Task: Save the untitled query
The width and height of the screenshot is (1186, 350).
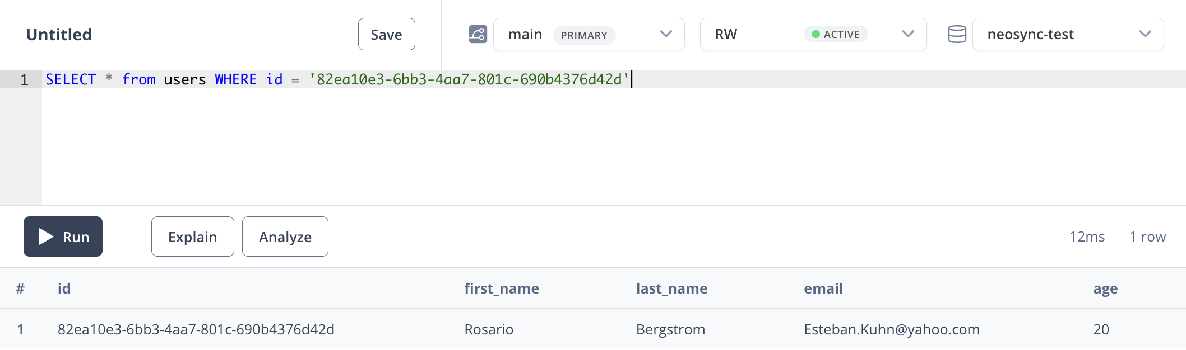Action: pos(387,34)
